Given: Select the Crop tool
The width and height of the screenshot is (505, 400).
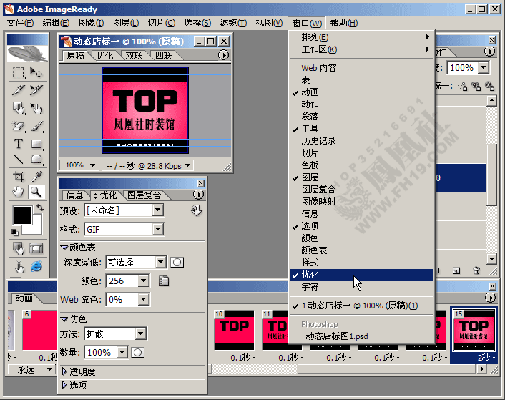Looking at the screenshot, I should tap(19, 177).
